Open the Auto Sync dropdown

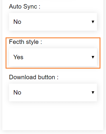[x=53, y=22]
